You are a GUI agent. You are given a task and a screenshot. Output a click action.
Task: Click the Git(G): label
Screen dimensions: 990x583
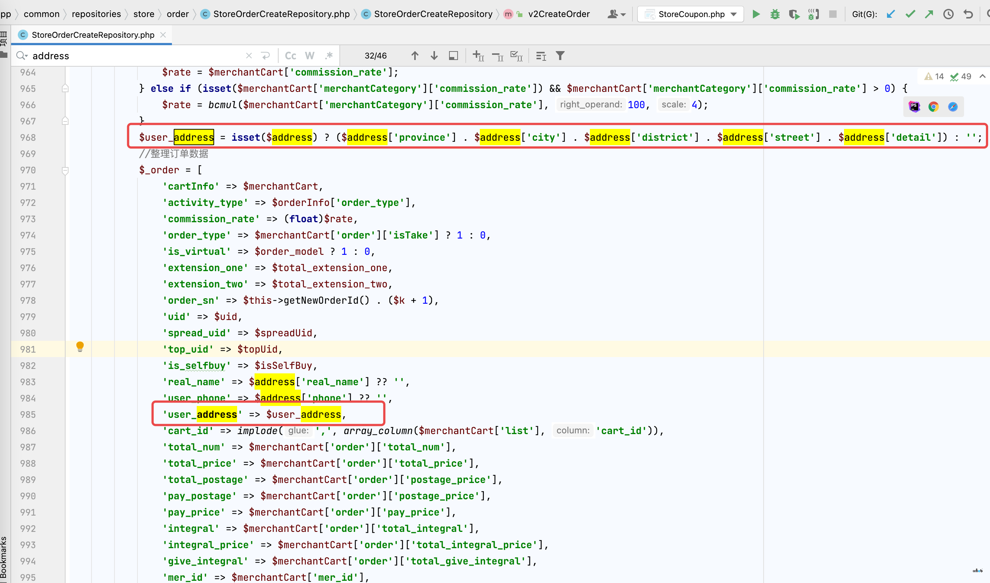pyautogui.click(x=864, y=14)
